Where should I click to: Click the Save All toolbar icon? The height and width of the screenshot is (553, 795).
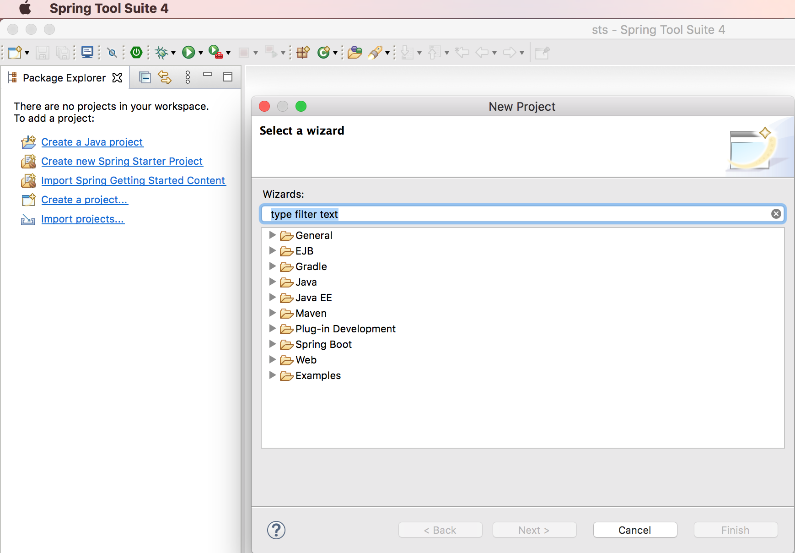(x=63, y=53)
